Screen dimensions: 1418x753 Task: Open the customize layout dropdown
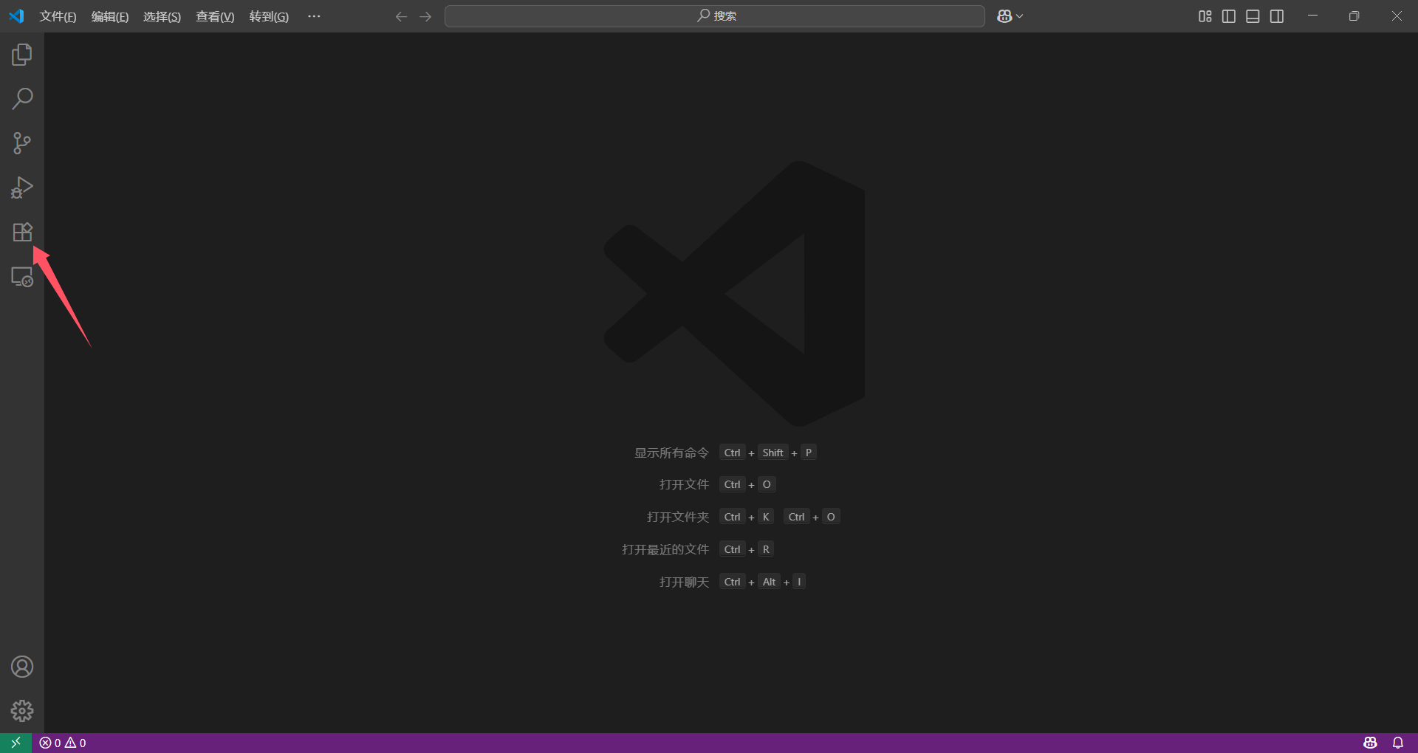pos(1204,16)
